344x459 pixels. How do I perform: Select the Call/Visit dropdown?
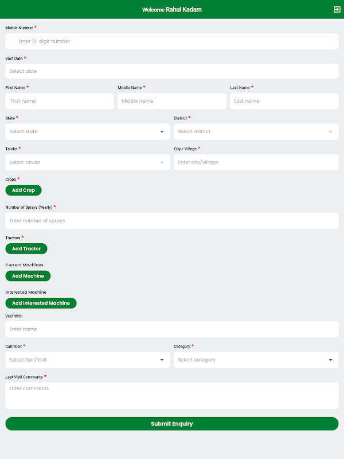[x=88, y=360]
